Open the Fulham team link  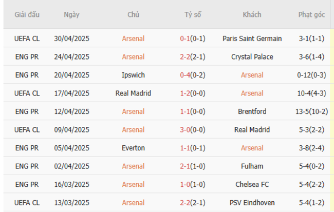tap(252, 166)
